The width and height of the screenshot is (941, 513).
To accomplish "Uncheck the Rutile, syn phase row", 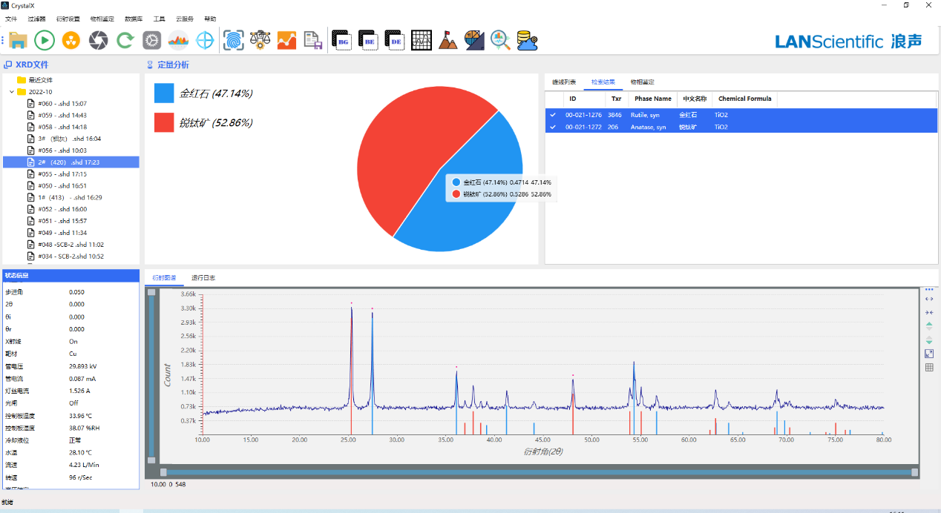I will click(x=552, y=115).
